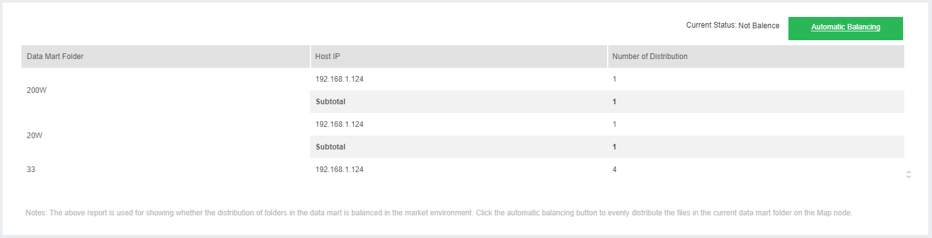Image resolution: width=932 pixels, height=238 pixels.
Task: Click the up chevron of the table scroller
Action: (x=909, y=172)
